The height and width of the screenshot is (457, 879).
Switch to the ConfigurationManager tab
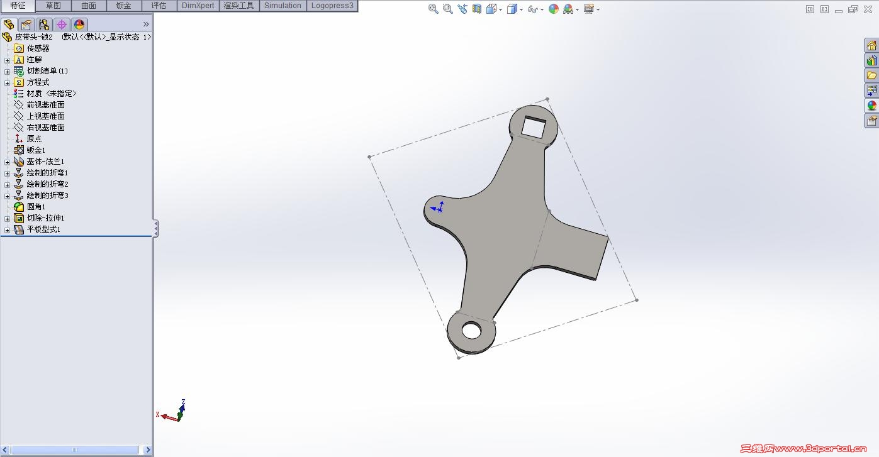coord(44,25)
